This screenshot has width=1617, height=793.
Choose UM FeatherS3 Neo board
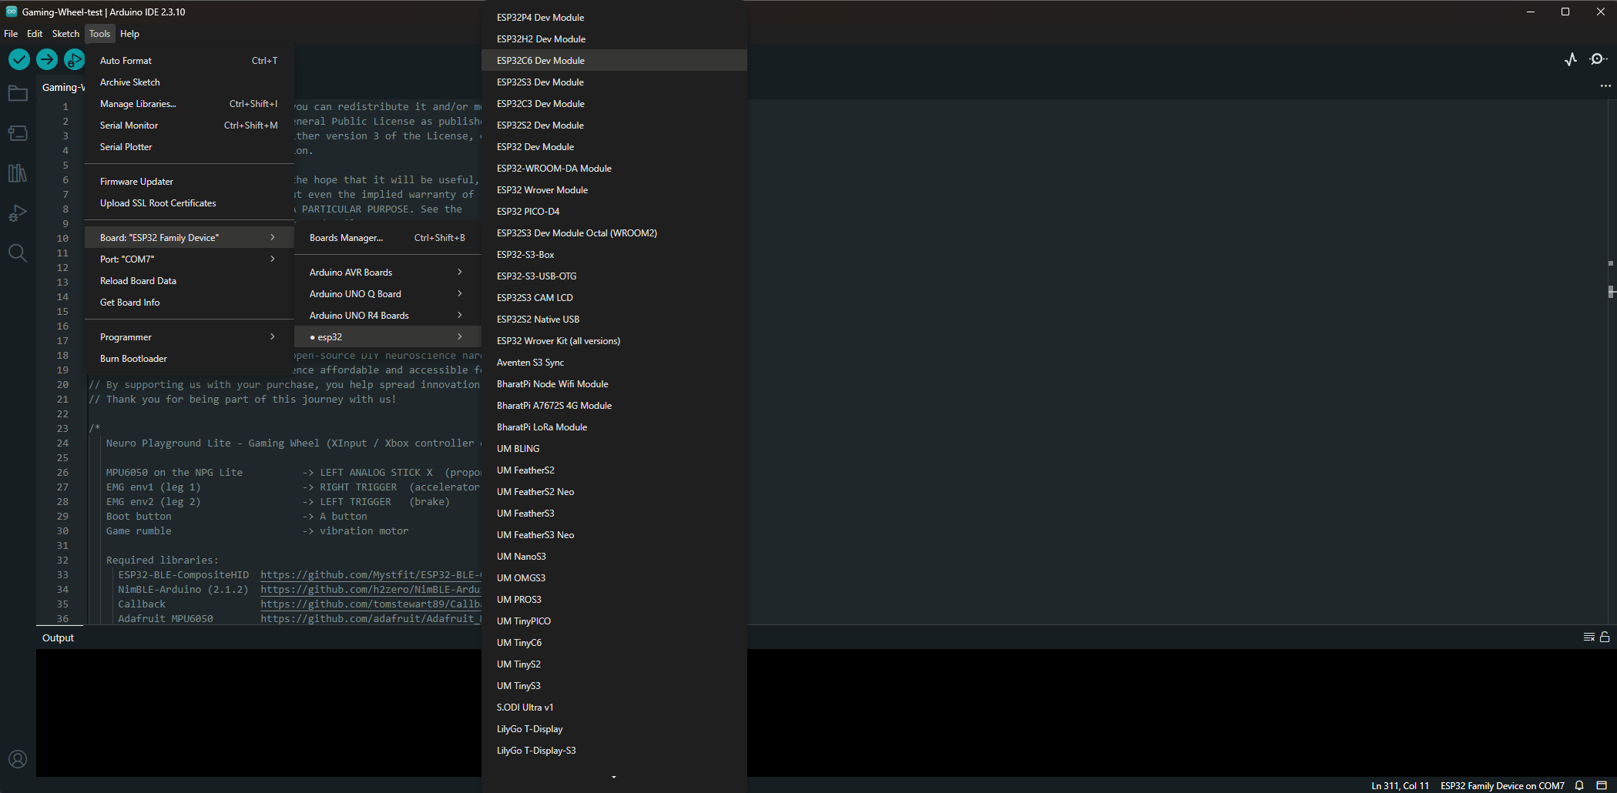tap(614, 534)
